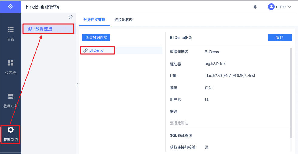Open 目录 directory icon in sidebar
The width and height of the screenshot is (298, 154).
[10, 30]
